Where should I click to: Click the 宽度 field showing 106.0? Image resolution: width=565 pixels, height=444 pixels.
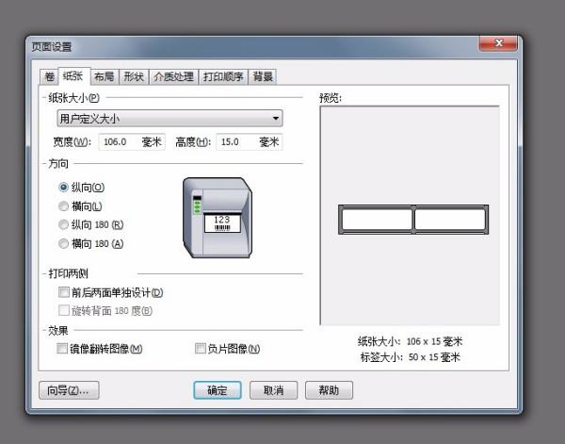(132, 141)
